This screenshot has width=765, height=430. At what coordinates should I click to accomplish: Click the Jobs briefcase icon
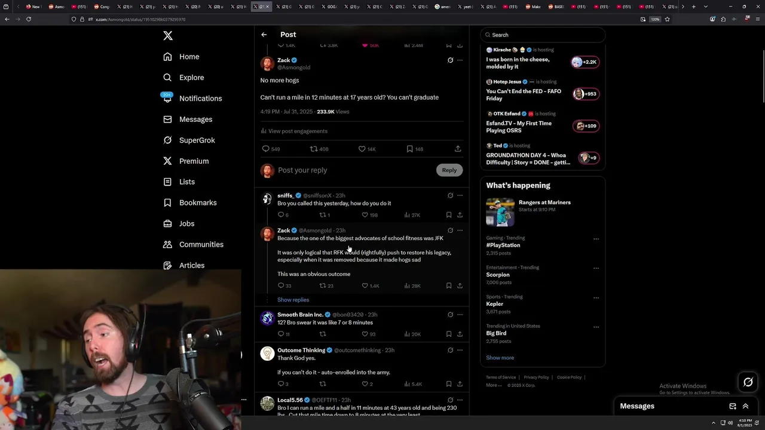167,223
